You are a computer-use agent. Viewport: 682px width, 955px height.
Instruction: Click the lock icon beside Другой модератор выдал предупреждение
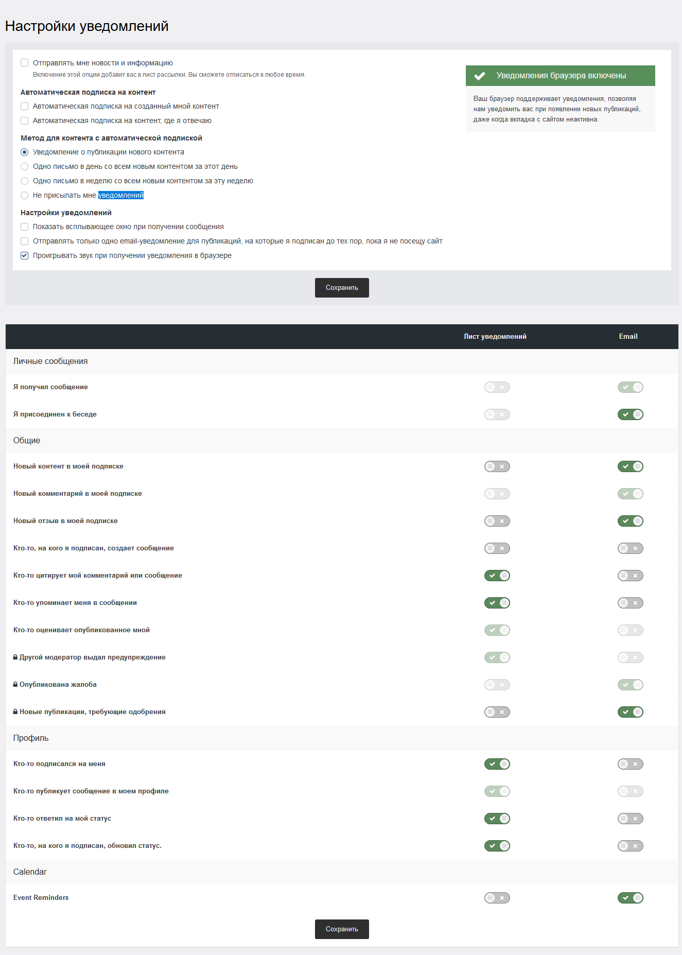coord(15,657)
